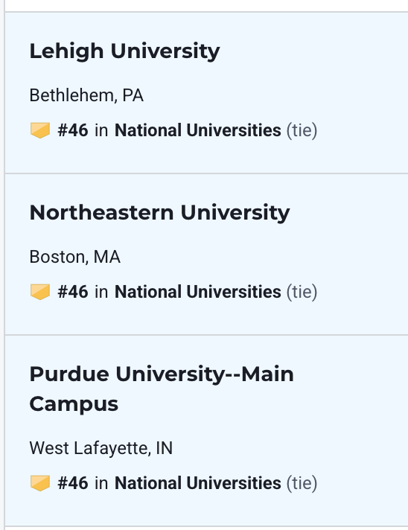
Task: Click the #46 rank text for Purdue
Action: click(x=73, y=483)
